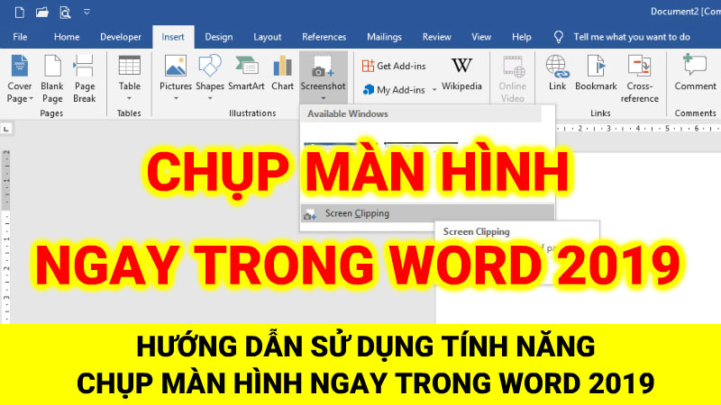
Task: Expand the Shapes dropdown arrow
Action: click(210, 98)
